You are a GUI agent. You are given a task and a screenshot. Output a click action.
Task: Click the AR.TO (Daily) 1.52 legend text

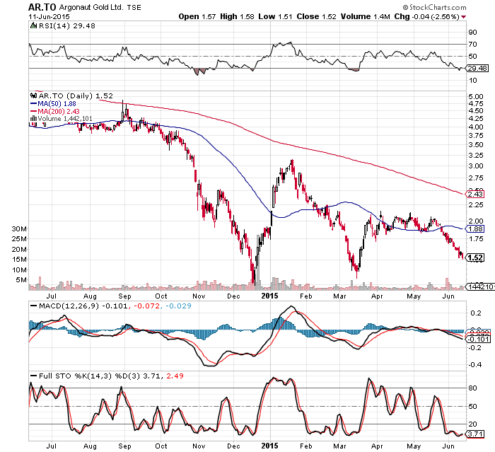tap(76, 95)
